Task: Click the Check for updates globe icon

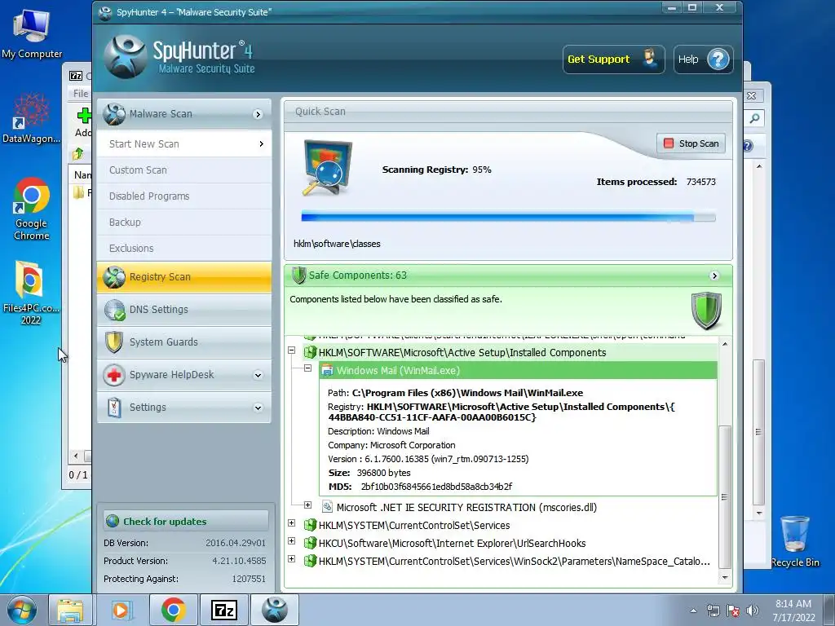Action: pyautogui.click(x=113, y=521)
